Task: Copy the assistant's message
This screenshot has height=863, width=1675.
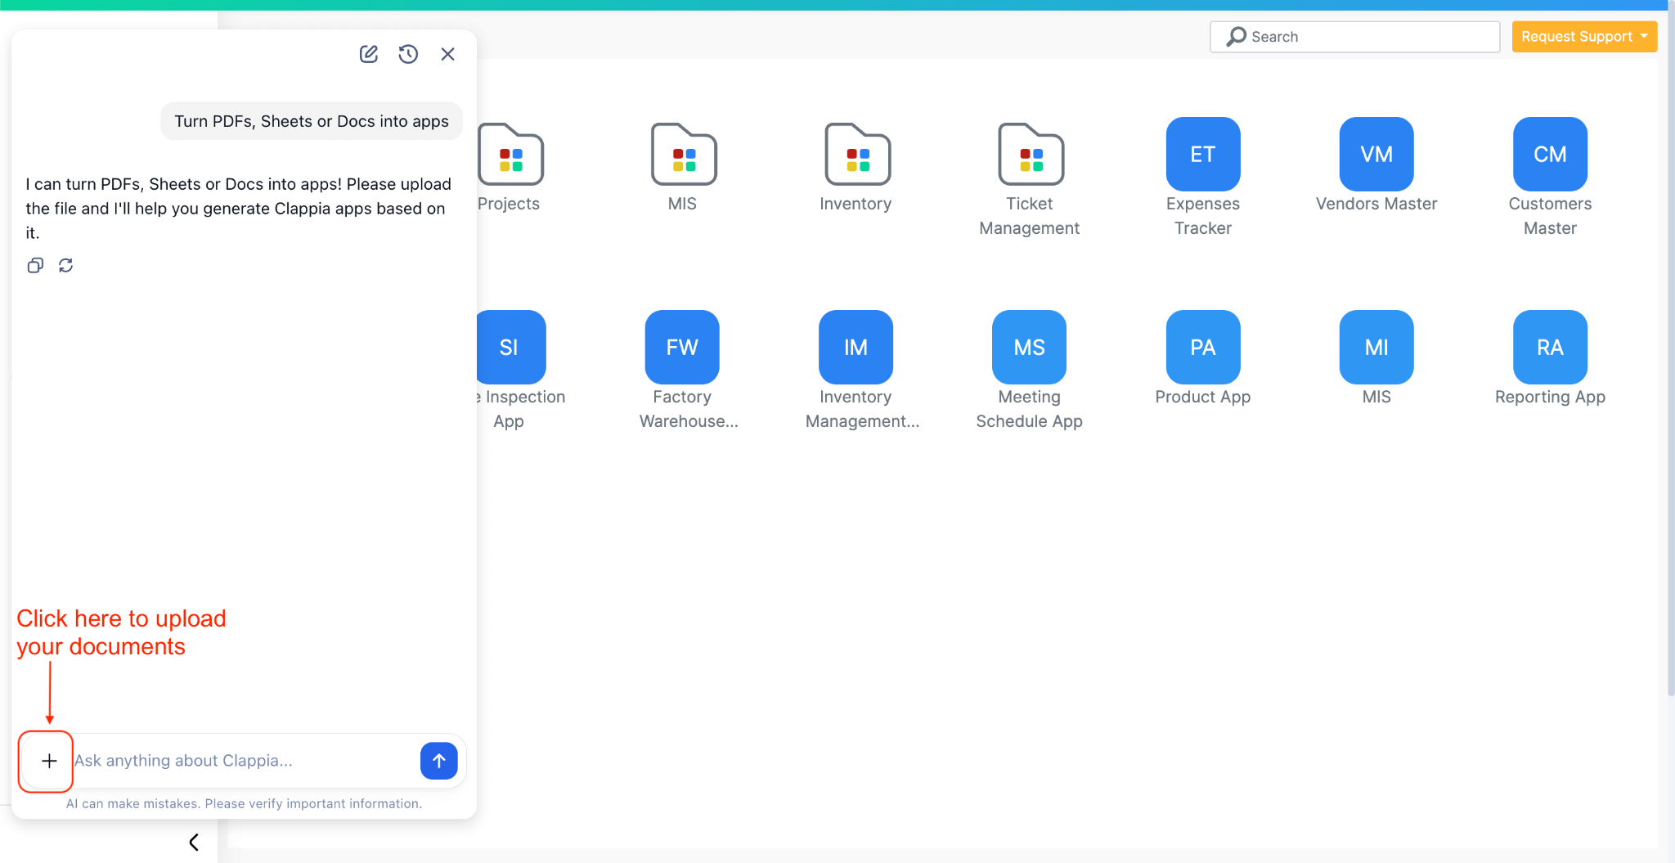Action: click(35, 265)
